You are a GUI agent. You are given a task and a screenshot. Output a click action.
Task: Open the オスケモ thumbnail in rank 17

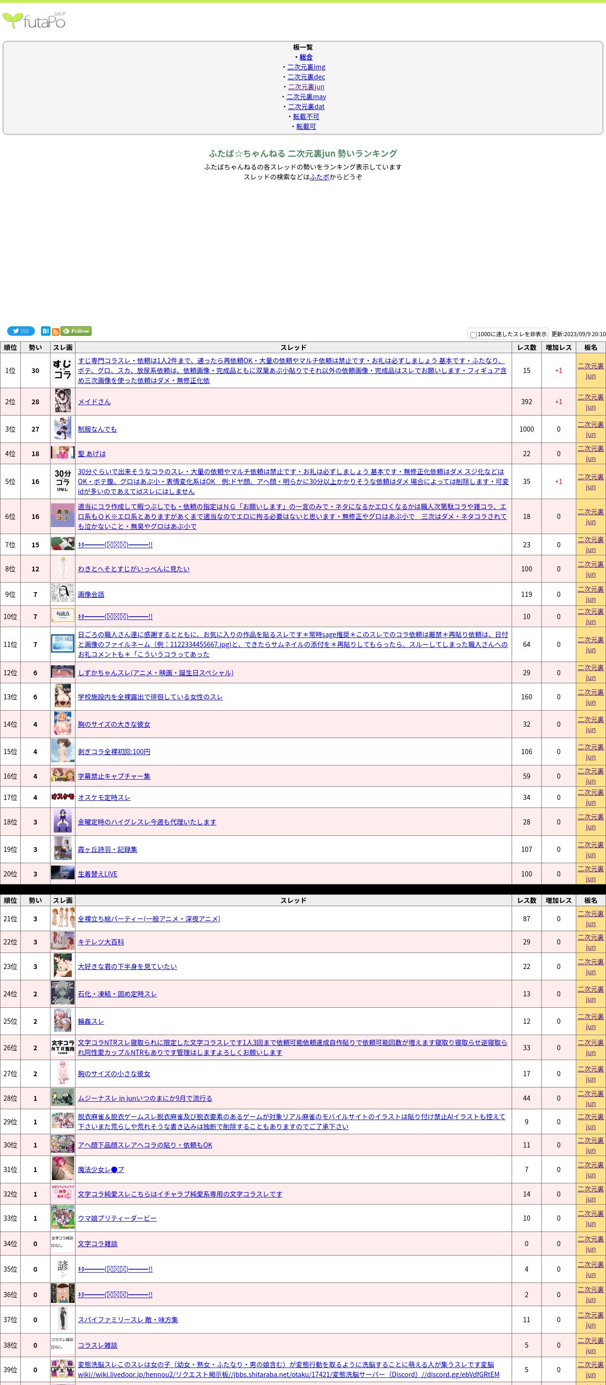[x=63, y=797]
